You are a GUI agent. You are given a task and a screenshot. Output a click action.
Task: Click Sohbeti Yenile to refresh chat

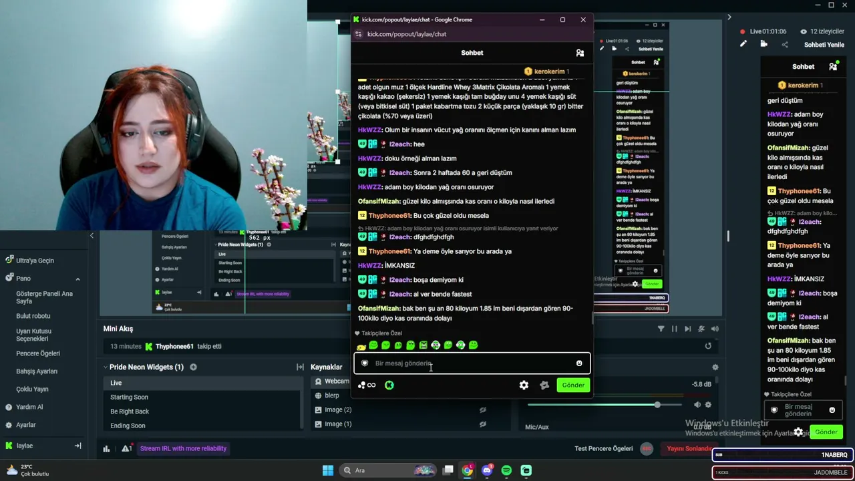point(824,45)
